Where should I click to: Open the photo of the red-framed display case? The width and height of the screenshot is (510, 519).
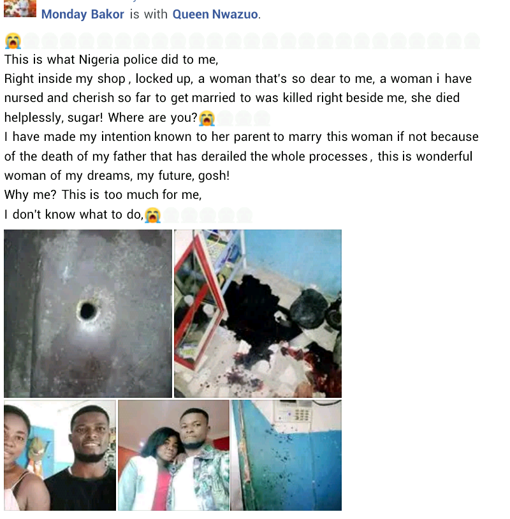click(x=258, y=314)
